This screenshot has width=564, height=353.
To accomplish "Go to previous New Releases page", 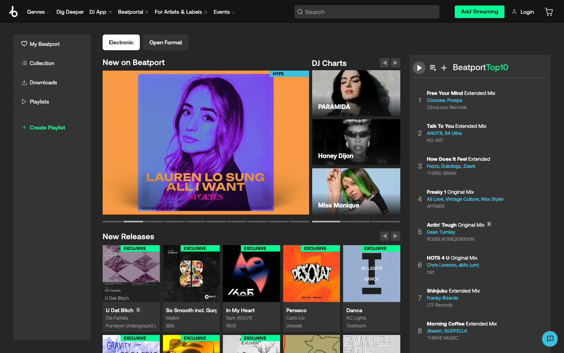I will click(385, 236).
